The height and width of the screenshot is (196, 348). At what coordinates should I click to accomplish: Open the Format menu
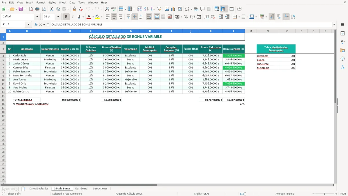(x=41, y=2)
